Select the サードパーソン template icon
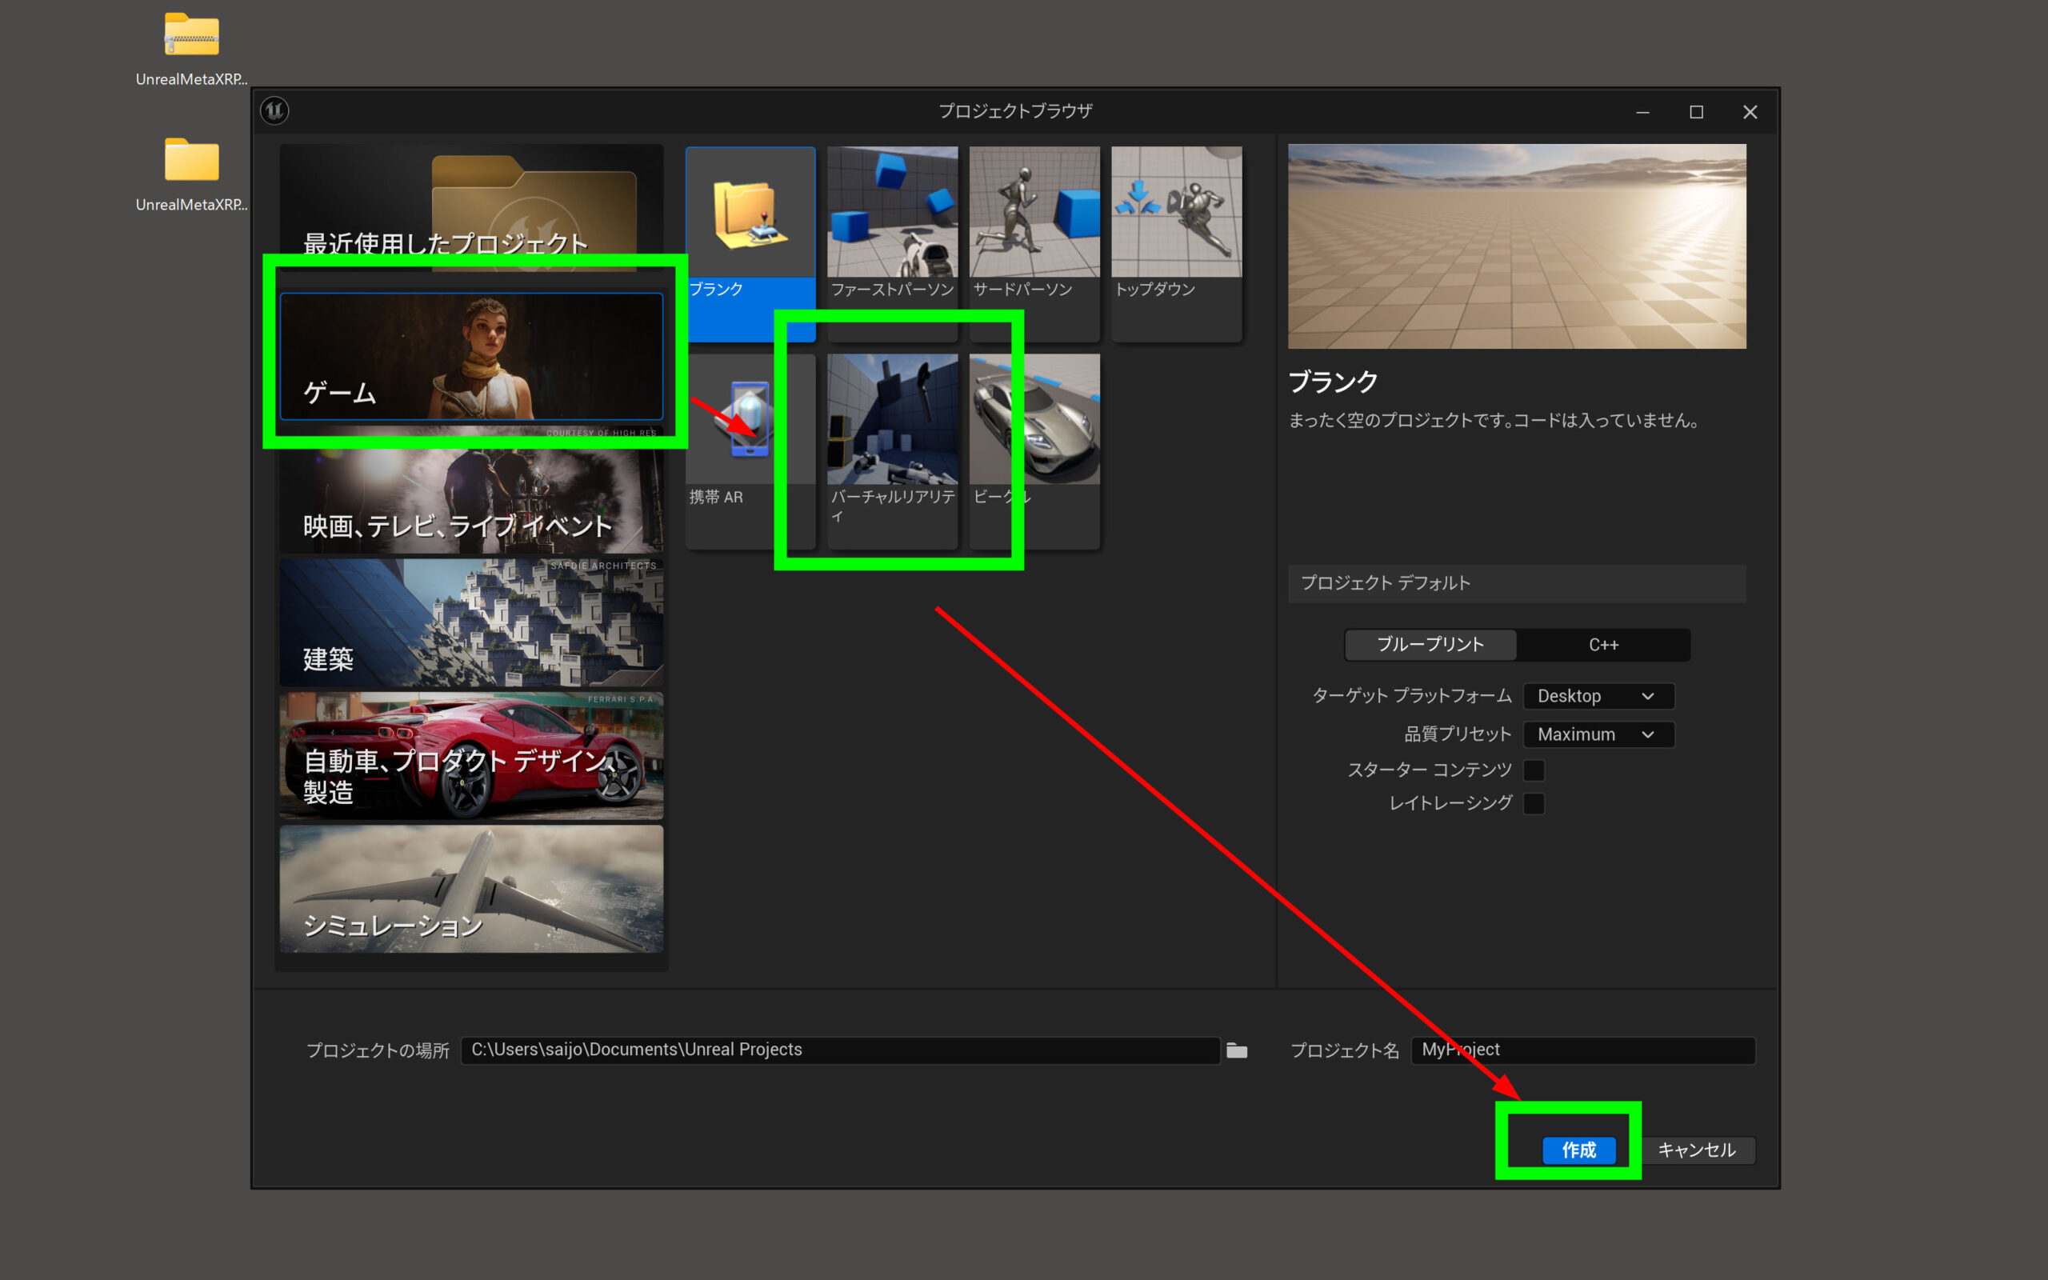The image size is (2048, 1280). [x=1034, y=213]
